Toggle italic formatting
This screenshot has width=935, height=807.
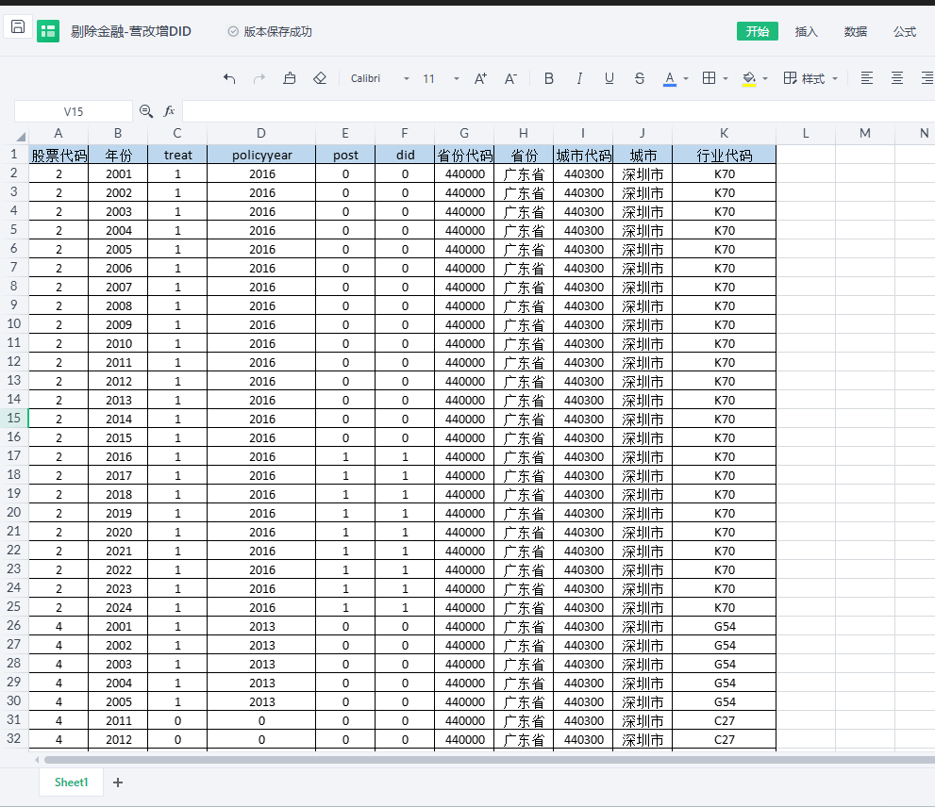(579, 79)
